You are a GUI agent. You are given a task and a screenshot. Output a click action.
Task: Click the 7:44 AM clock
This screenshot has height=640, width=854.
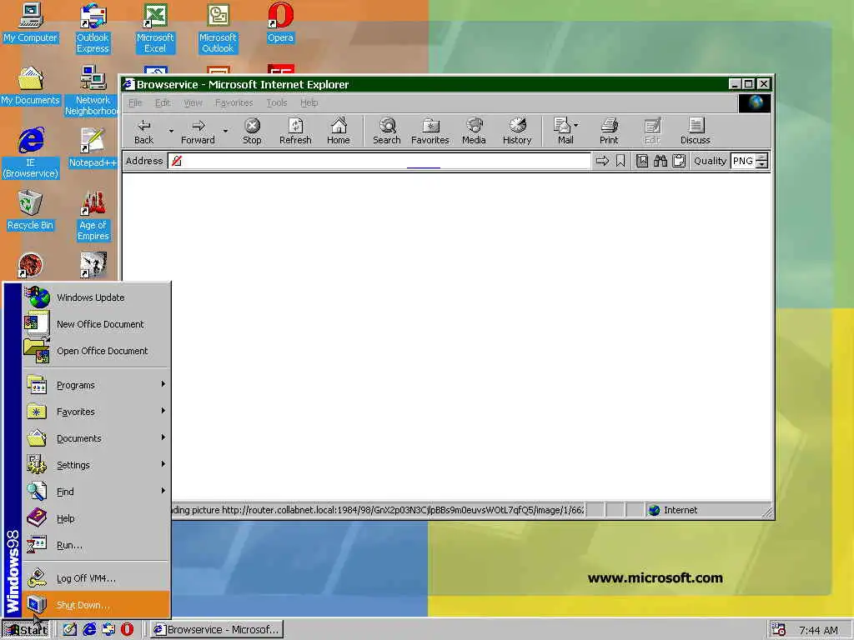[x=818, y=630]
